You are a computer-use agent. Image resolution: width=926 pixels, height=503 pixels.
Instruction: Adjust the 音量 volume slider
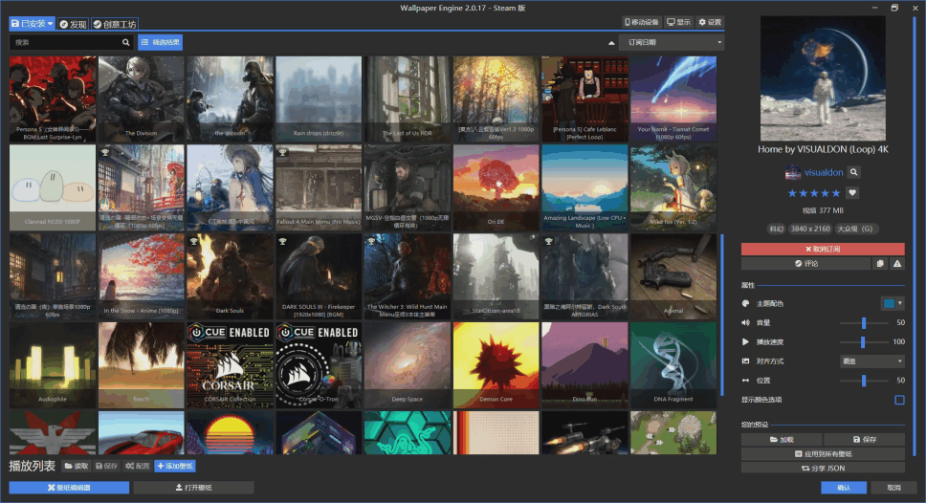coord(864,323)
